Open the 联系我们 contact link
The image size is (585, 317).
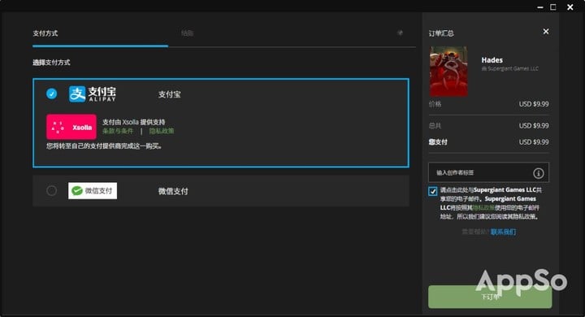[x=503, y=232]
